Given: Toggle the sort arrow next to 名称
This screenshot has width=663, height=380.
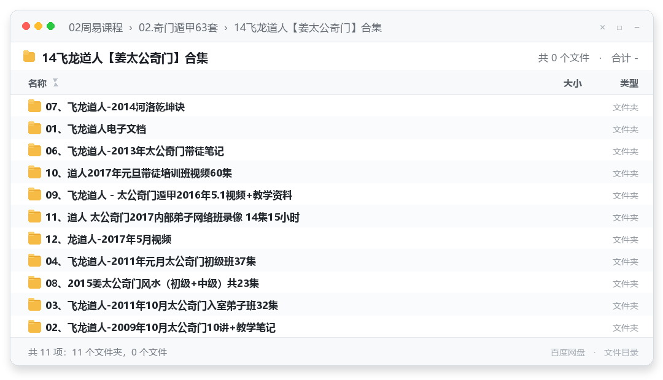Looking at the screenshot, I should point(55,83).
